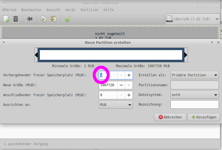This screenshot has height=150, width=222.
Task: Open the Ausrichten an MiB dropdown
Action: [x=116, y=105]
